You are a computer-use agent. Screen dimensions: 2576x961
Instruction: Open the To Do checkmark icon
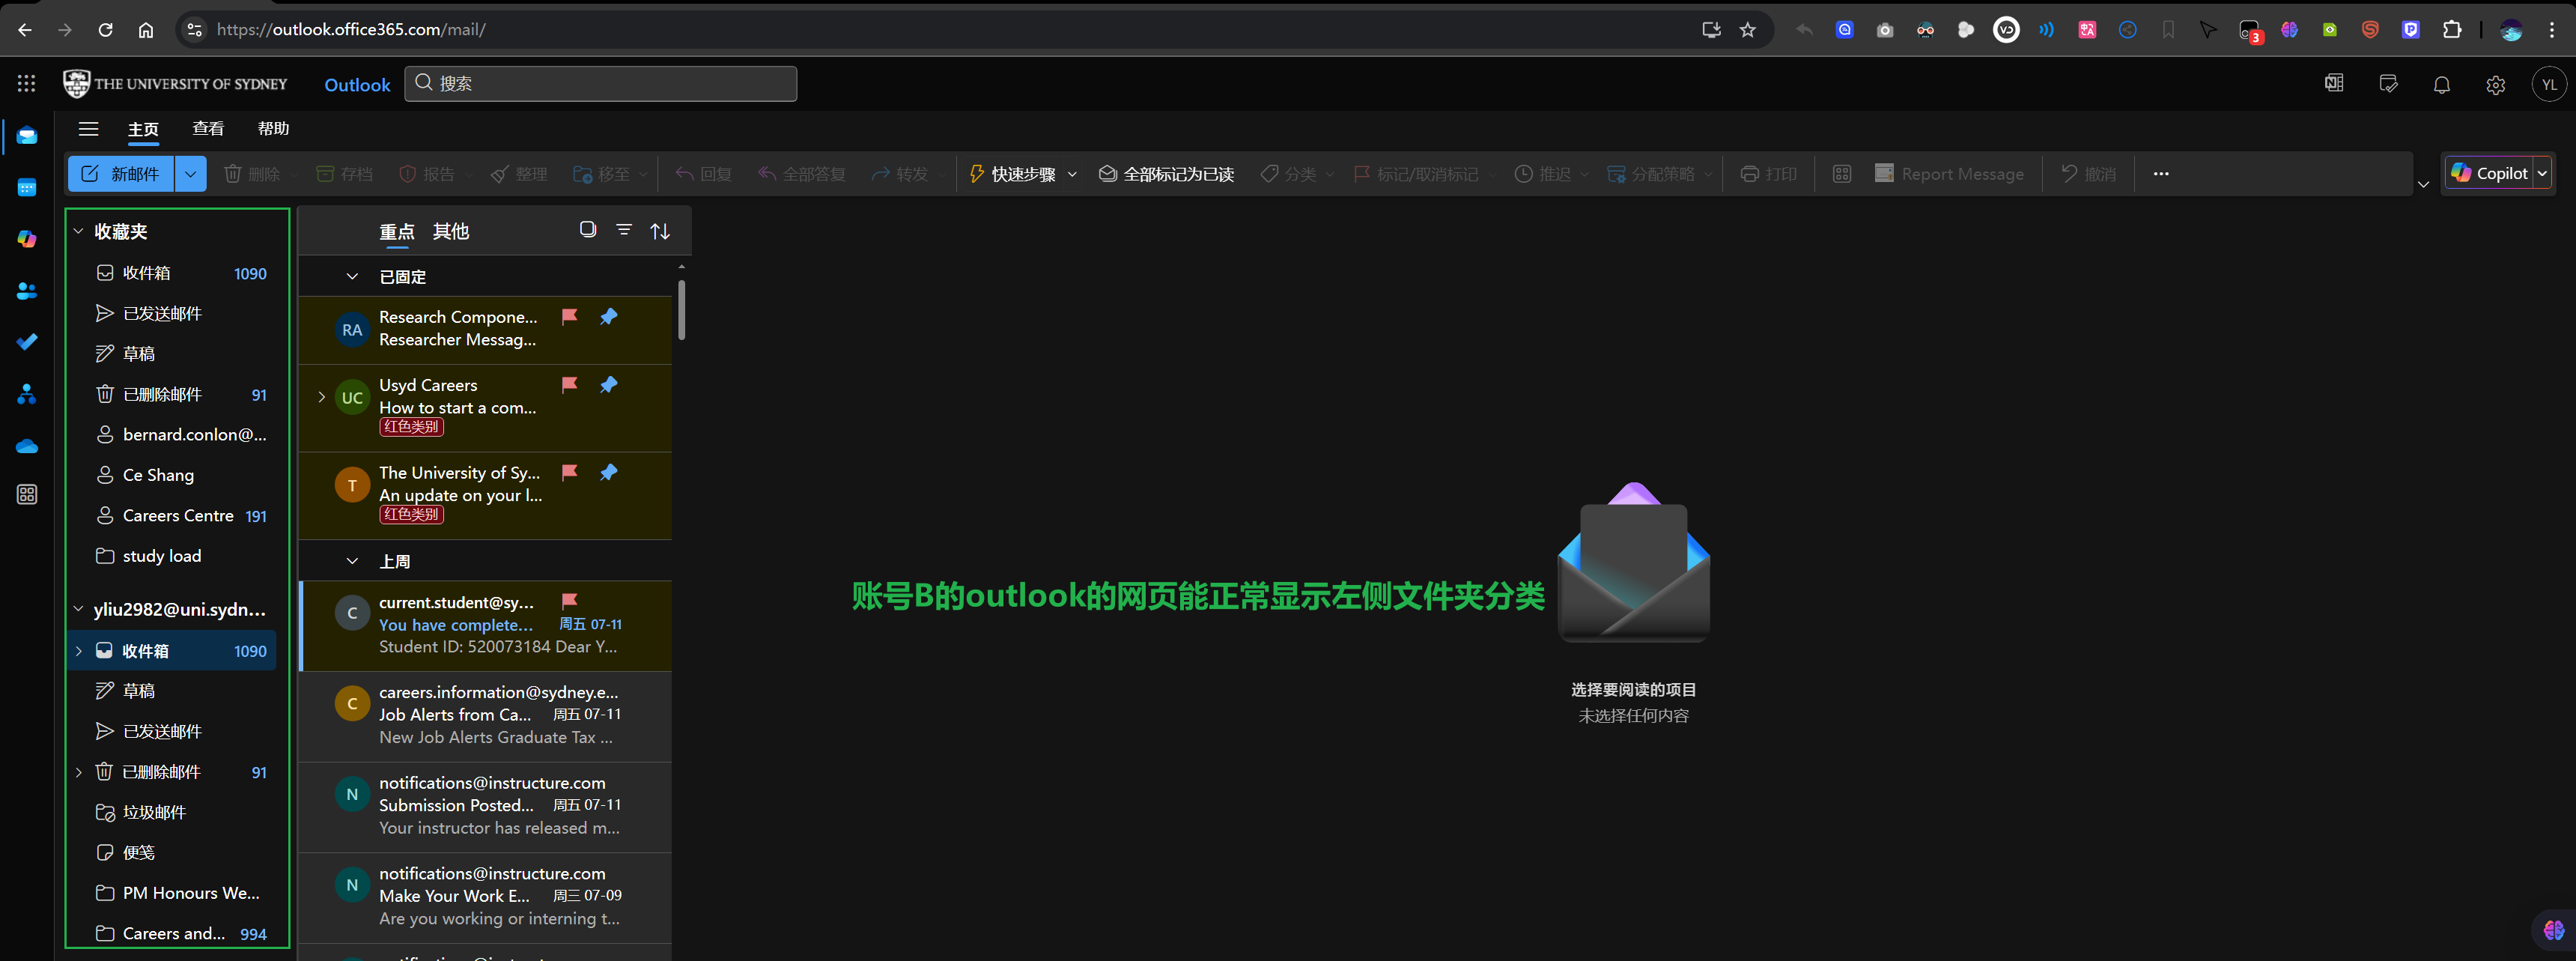tap(27, 342)
